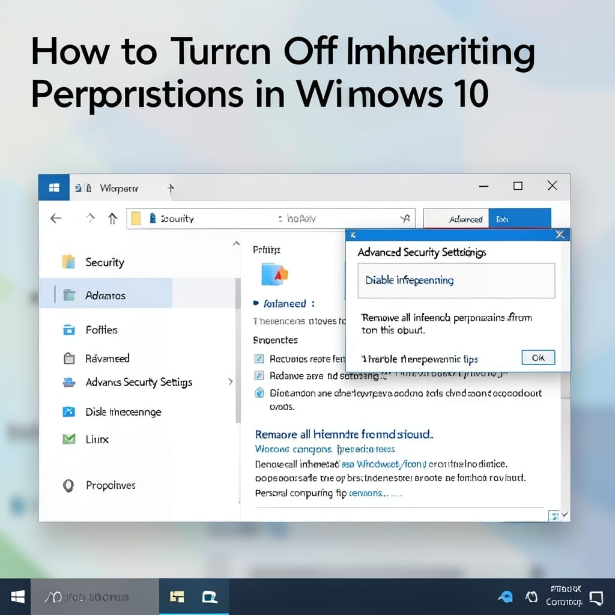
Task: Click the sidebar scroll up arrow
Action: coord(237,244)
